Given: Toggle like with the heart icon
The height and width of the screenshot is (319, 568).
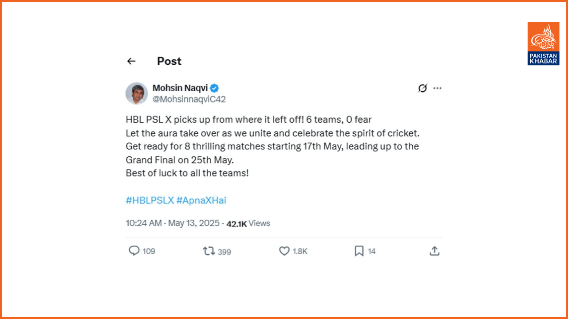Looking at the screenshot, I should 284,251.
